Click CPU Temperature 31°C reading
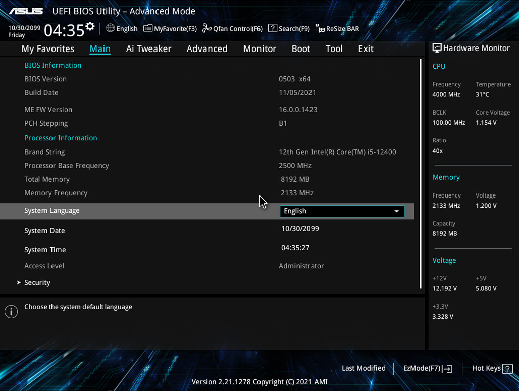 (482, 94)
